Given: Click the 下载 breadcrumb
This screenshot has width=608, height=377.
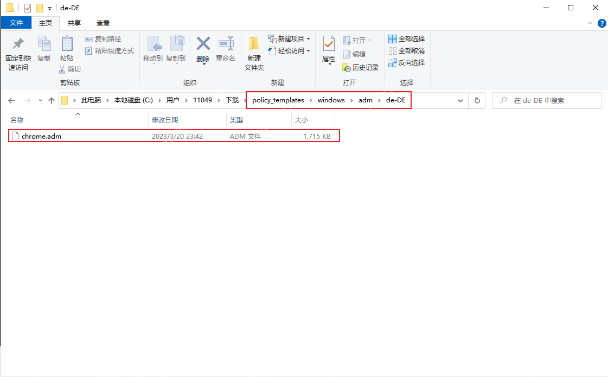Looking at the screenshot, I should [232, 100].
